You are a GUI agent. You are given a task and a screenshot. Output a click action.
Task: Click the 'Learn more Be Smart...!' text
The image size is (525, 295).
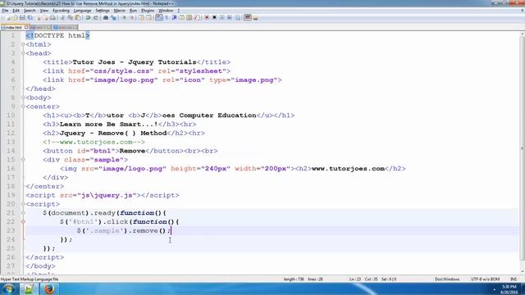[108, 124]
